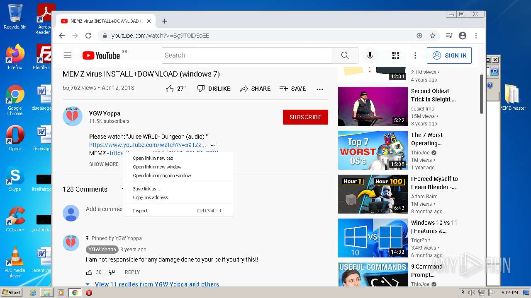Open YouTube settings three-dot menu
Viewport: 531px width, 298px height.
[415, 55]
